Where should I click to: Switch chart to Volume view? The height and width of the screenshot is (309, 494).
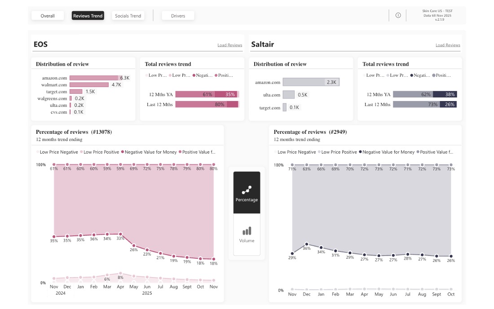click(247, 234)
